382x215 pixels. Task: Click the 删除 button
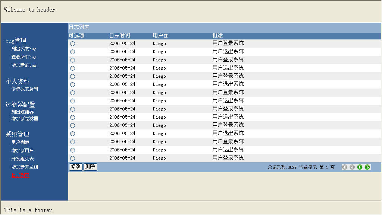click(x=90, y=167)
